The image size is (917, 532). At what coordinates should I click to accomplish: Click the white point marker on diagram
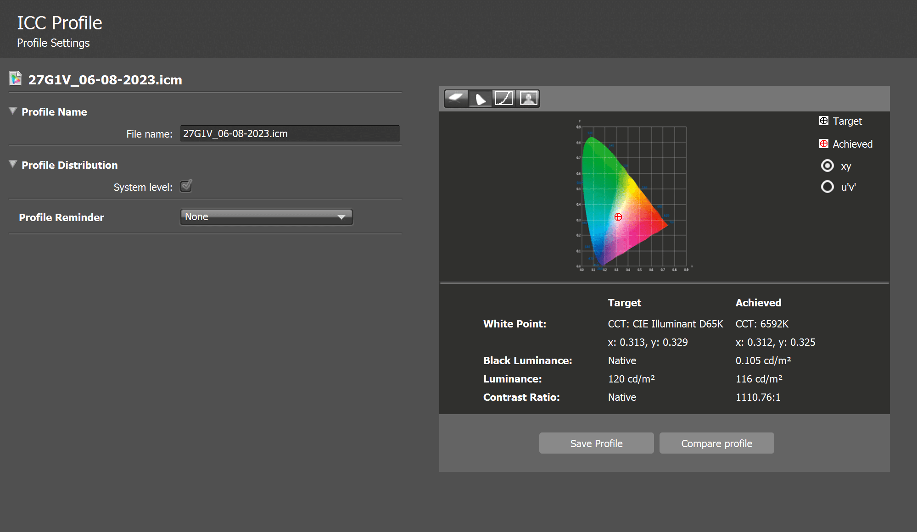click(618, 217)
